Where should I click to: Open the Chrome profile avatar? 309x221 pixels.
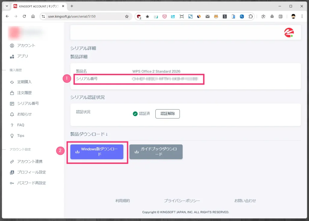pos(293,17)
